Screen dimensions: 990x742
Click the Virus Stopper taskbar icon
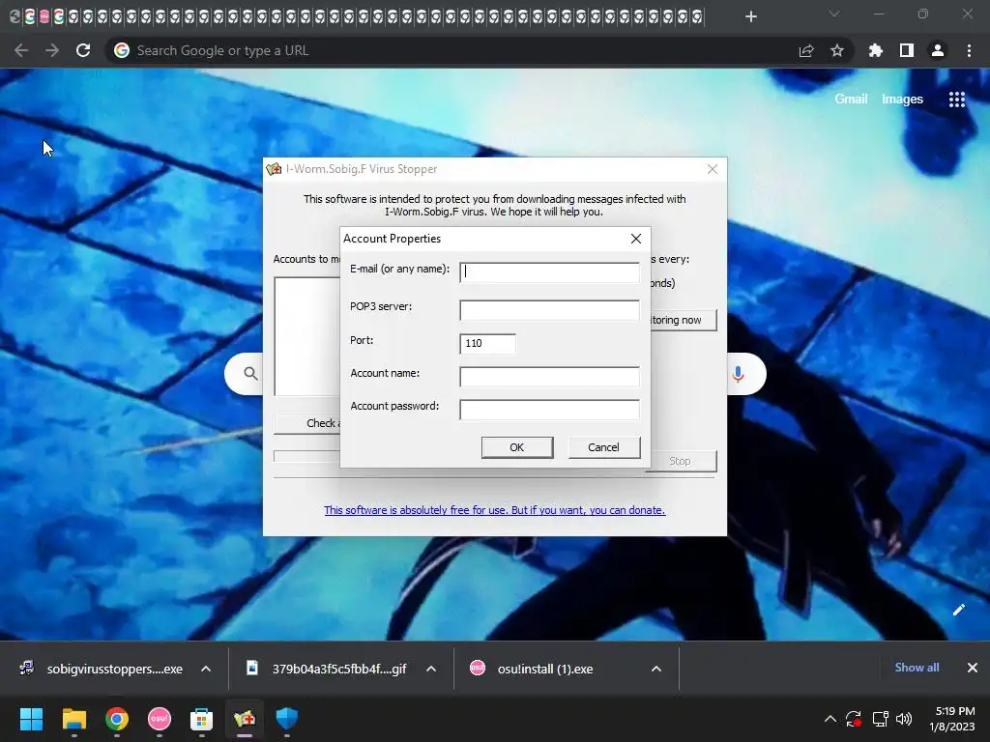(245, 719)
